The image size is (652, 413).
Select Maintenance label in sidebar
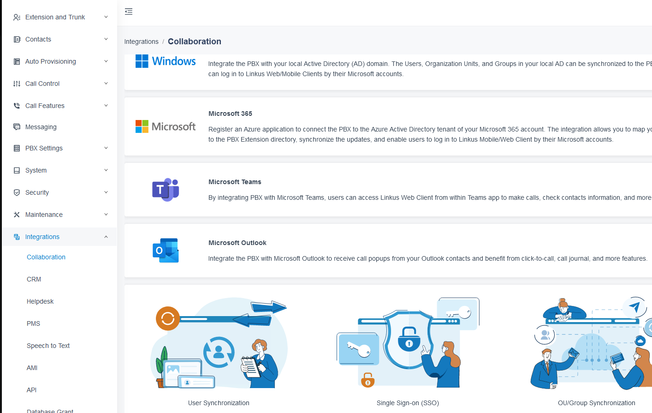coord(44,215)
